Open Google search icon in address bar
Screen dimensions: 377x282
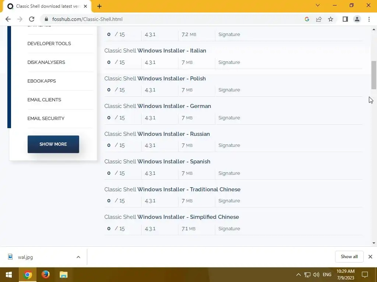pyautogui.click(x=307, y=19)
